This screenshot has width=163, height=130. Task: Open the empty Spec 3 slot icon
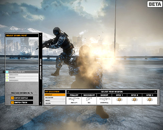point(150,99)
